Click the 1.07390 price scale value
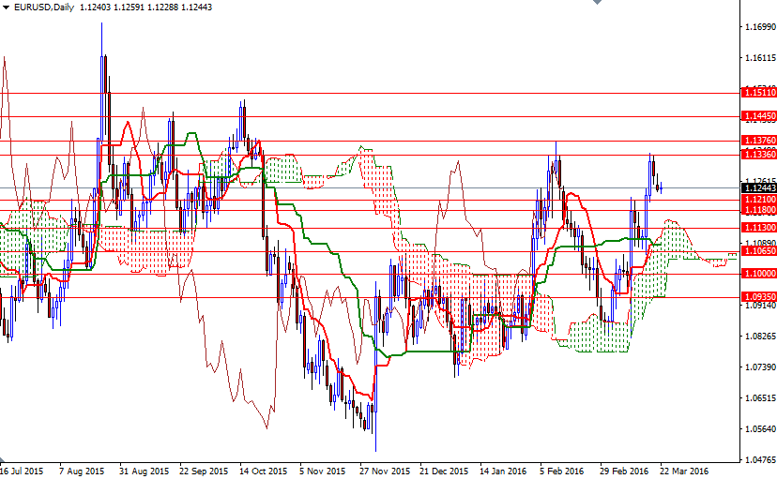Viewport: 777px width, 479px height. point(761,367)
